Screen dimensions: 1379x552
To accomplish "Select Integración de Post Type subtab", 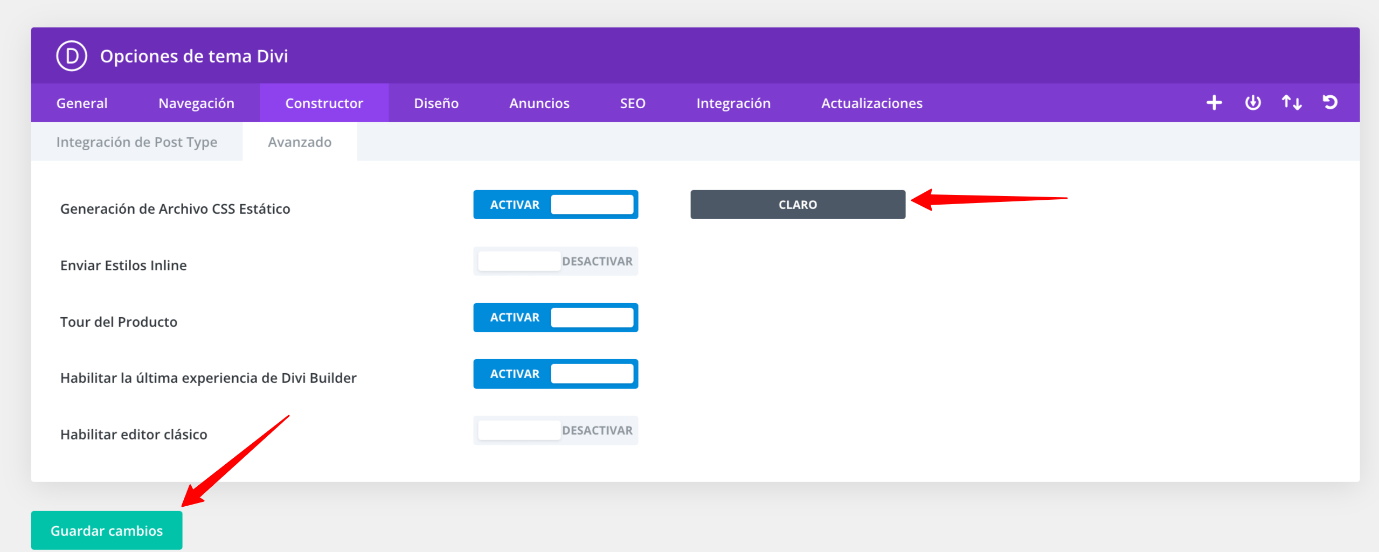I will 137,142.
